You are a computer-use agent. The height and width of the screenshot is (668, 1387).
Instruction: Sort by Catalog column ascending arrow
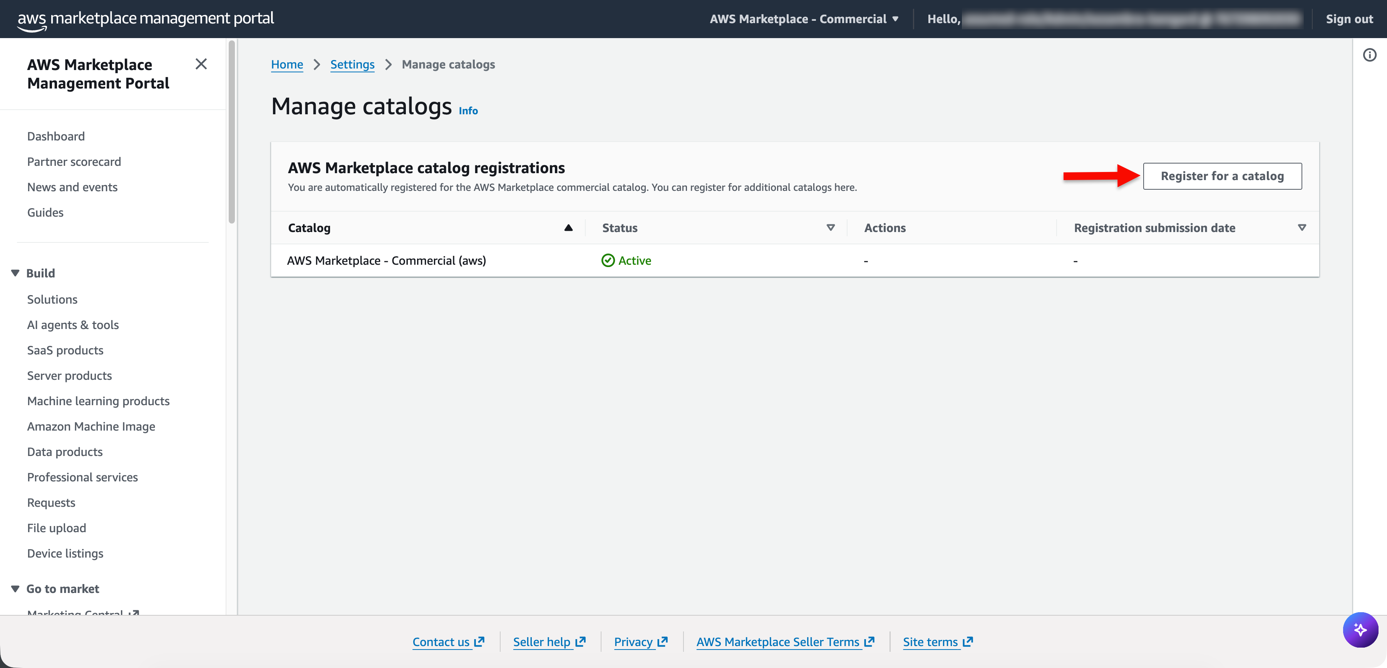pyautogui.click(x=568, y=228)
